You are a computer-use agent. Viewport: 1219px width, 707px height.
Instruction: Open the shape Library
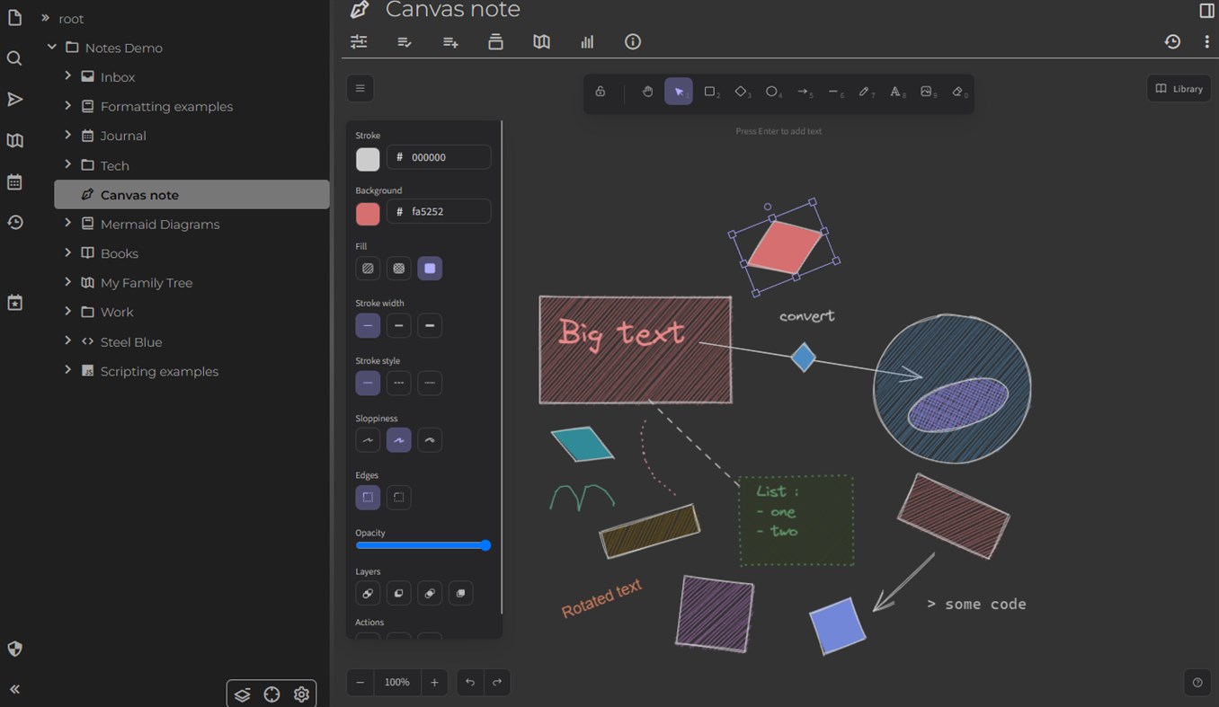click(x=1178, y=88)
